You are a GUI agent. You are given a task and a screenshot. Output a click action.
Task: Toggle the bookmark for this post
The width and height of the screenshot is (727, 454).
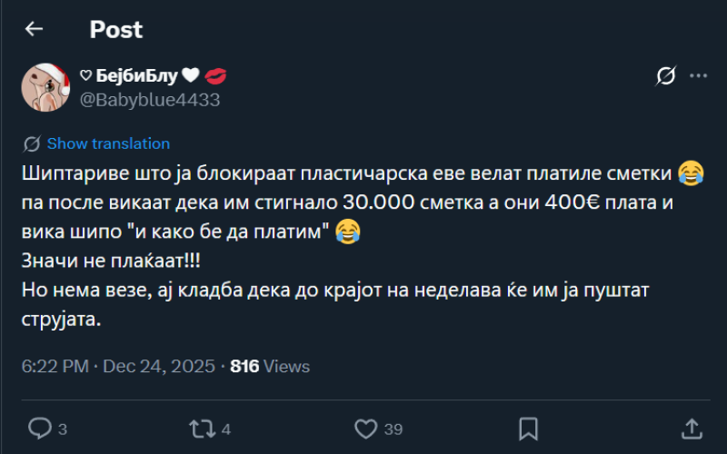coord(528,428)
